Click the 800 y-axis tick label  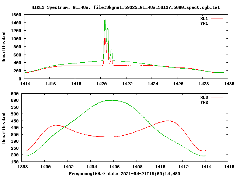coord(17,47)
